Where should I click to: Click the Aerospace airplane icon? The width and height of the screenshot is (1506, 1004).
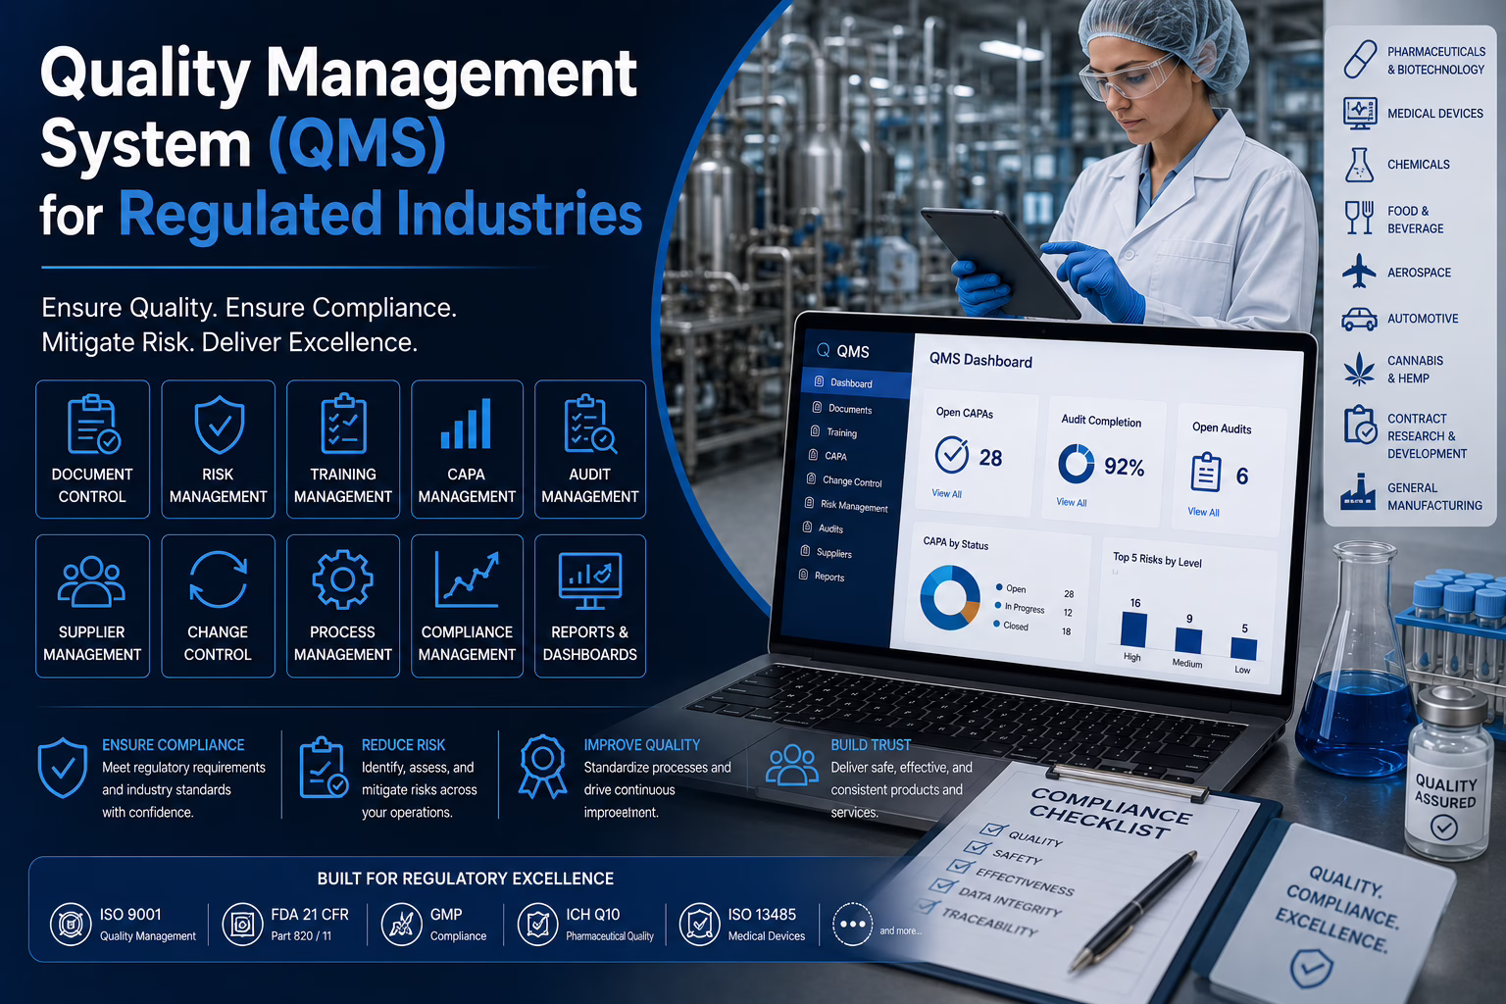tap(1359, 272)
